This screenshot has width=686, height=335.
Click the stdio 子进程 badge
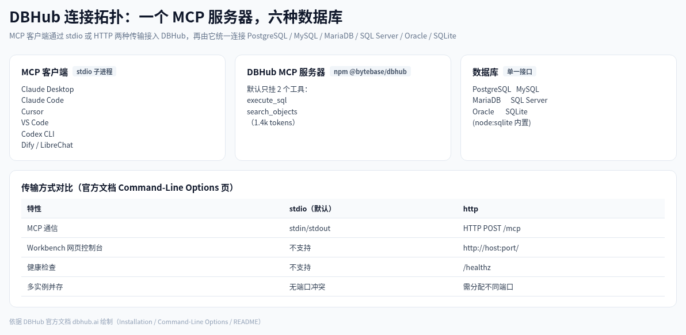click(94, 72)
